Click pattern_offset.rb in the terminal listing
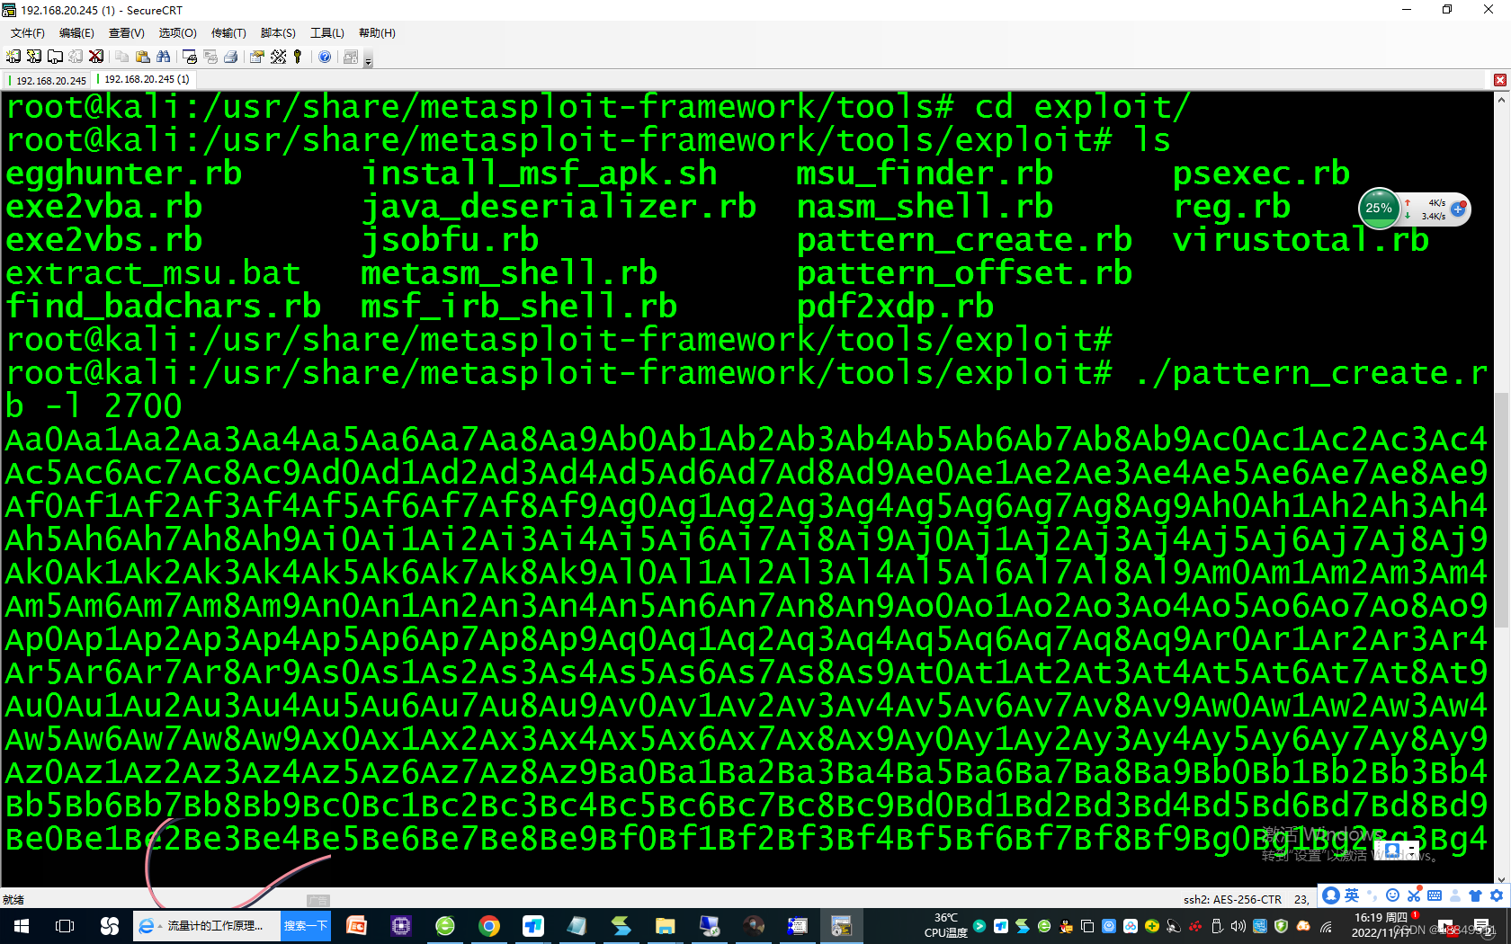This screenshot has width=1511, height=944. pyautogui.click(x=964, y=273)
